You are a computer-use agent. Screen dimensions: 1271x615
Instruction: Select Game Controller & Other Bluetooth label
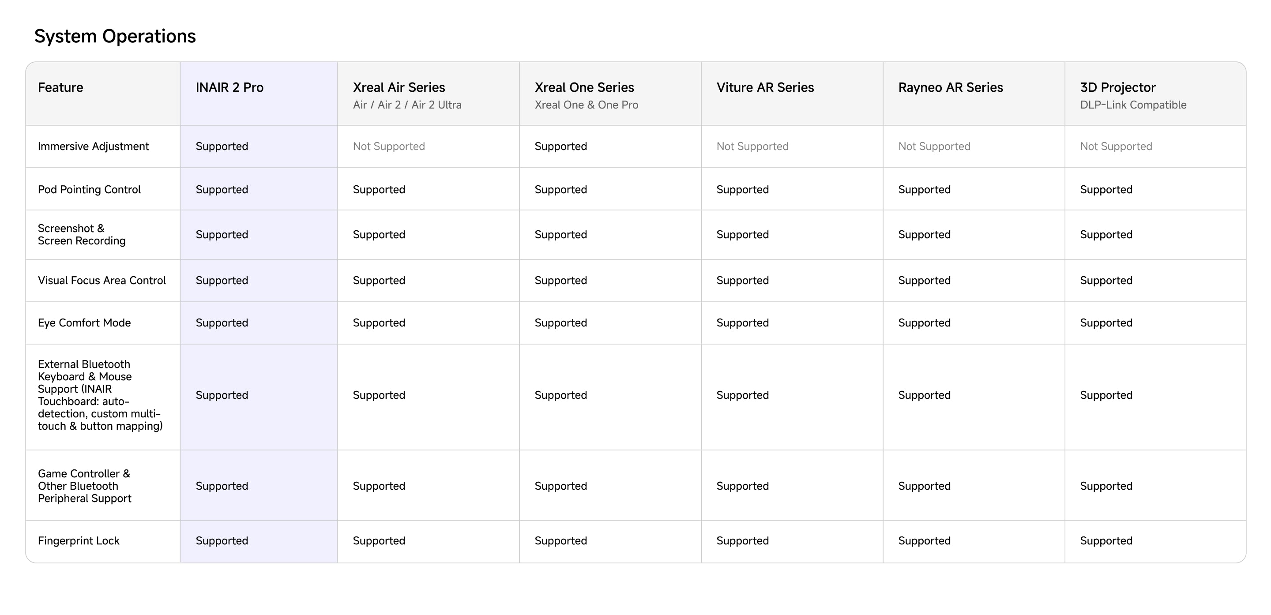point(84,486)
